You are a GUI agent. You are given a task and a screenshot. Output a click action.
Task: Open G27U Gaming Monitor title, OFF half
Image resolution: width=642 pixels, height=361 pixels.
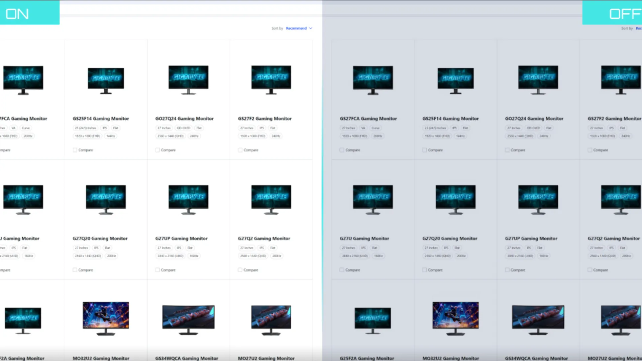364,239
